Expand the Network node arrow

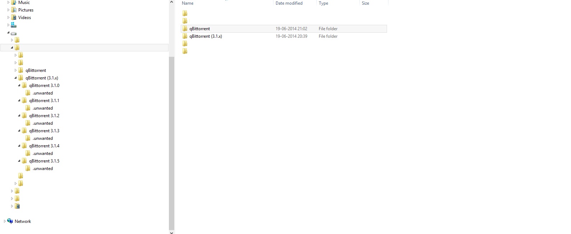(x=5, y=221)
